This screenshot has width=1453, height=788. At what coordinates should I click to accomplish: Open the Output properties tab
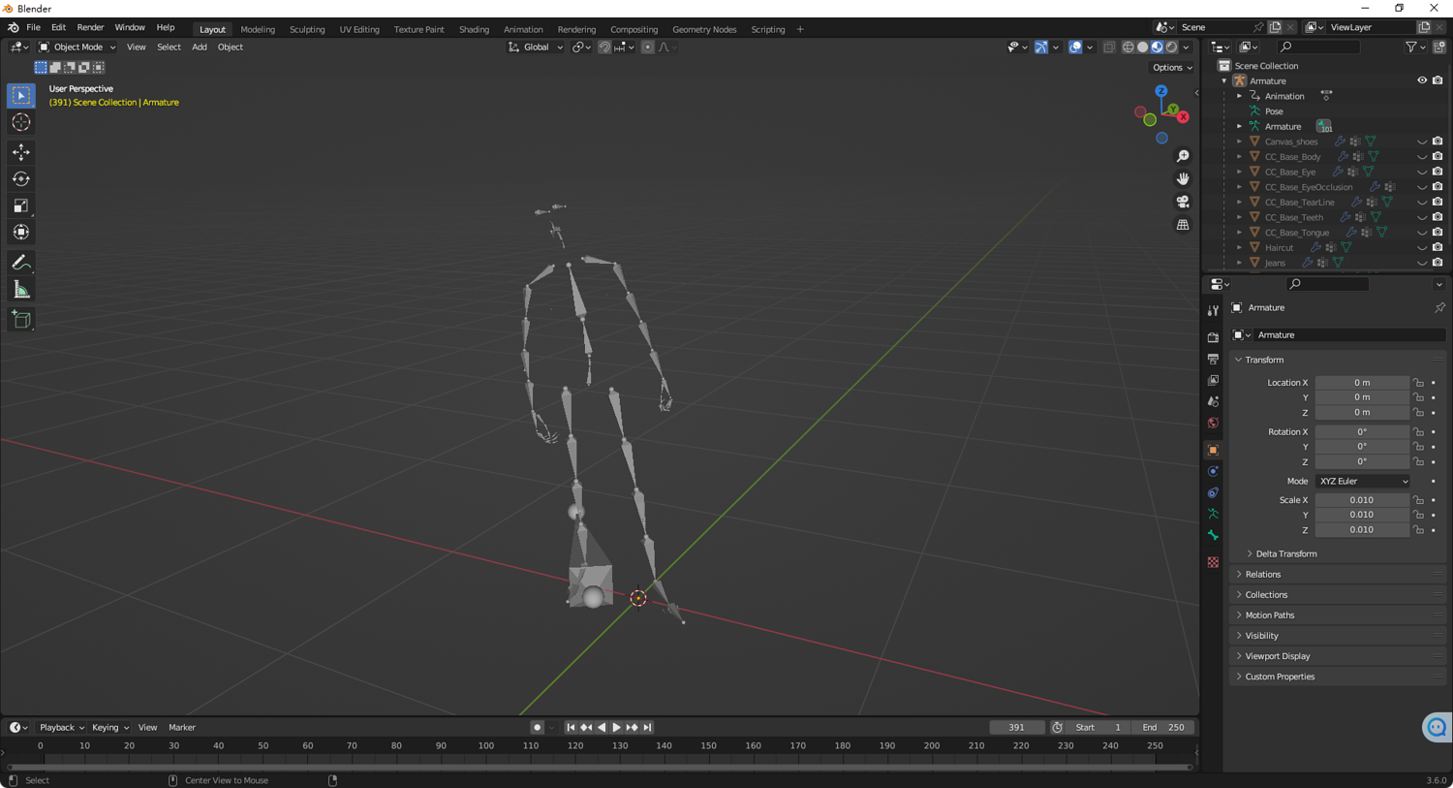tap(1213, 359)
